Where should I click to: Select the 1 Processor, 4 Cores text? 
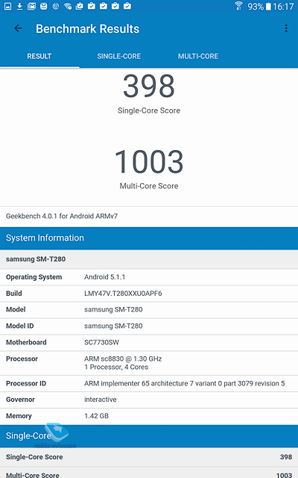(x=116, y=367)
